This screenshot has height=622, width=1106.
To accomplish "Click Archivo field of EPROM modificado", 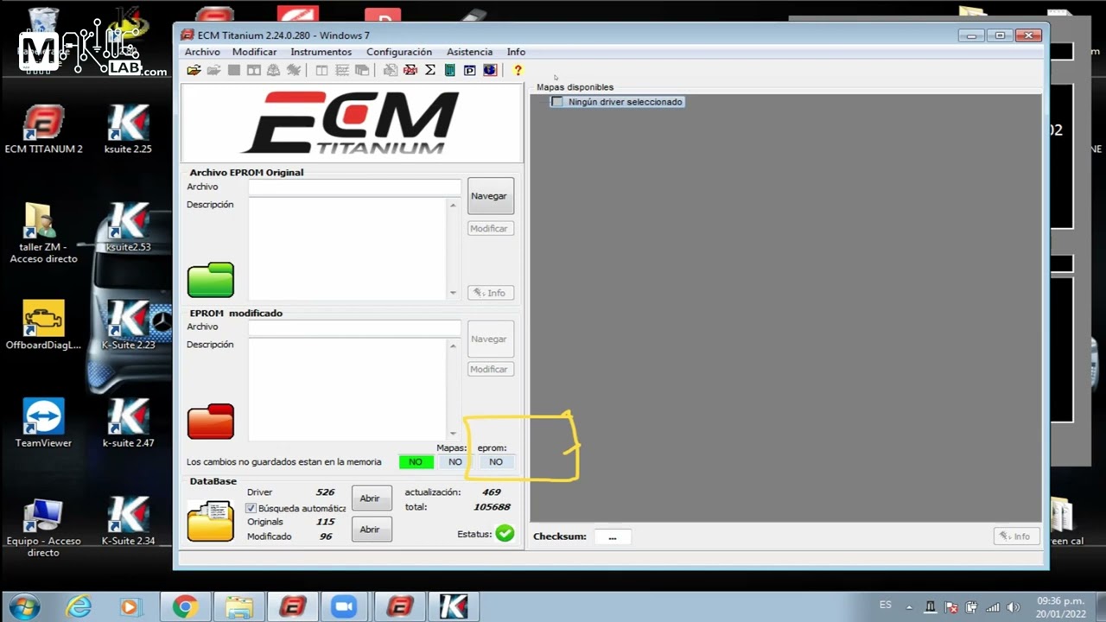I will (354, 327).
